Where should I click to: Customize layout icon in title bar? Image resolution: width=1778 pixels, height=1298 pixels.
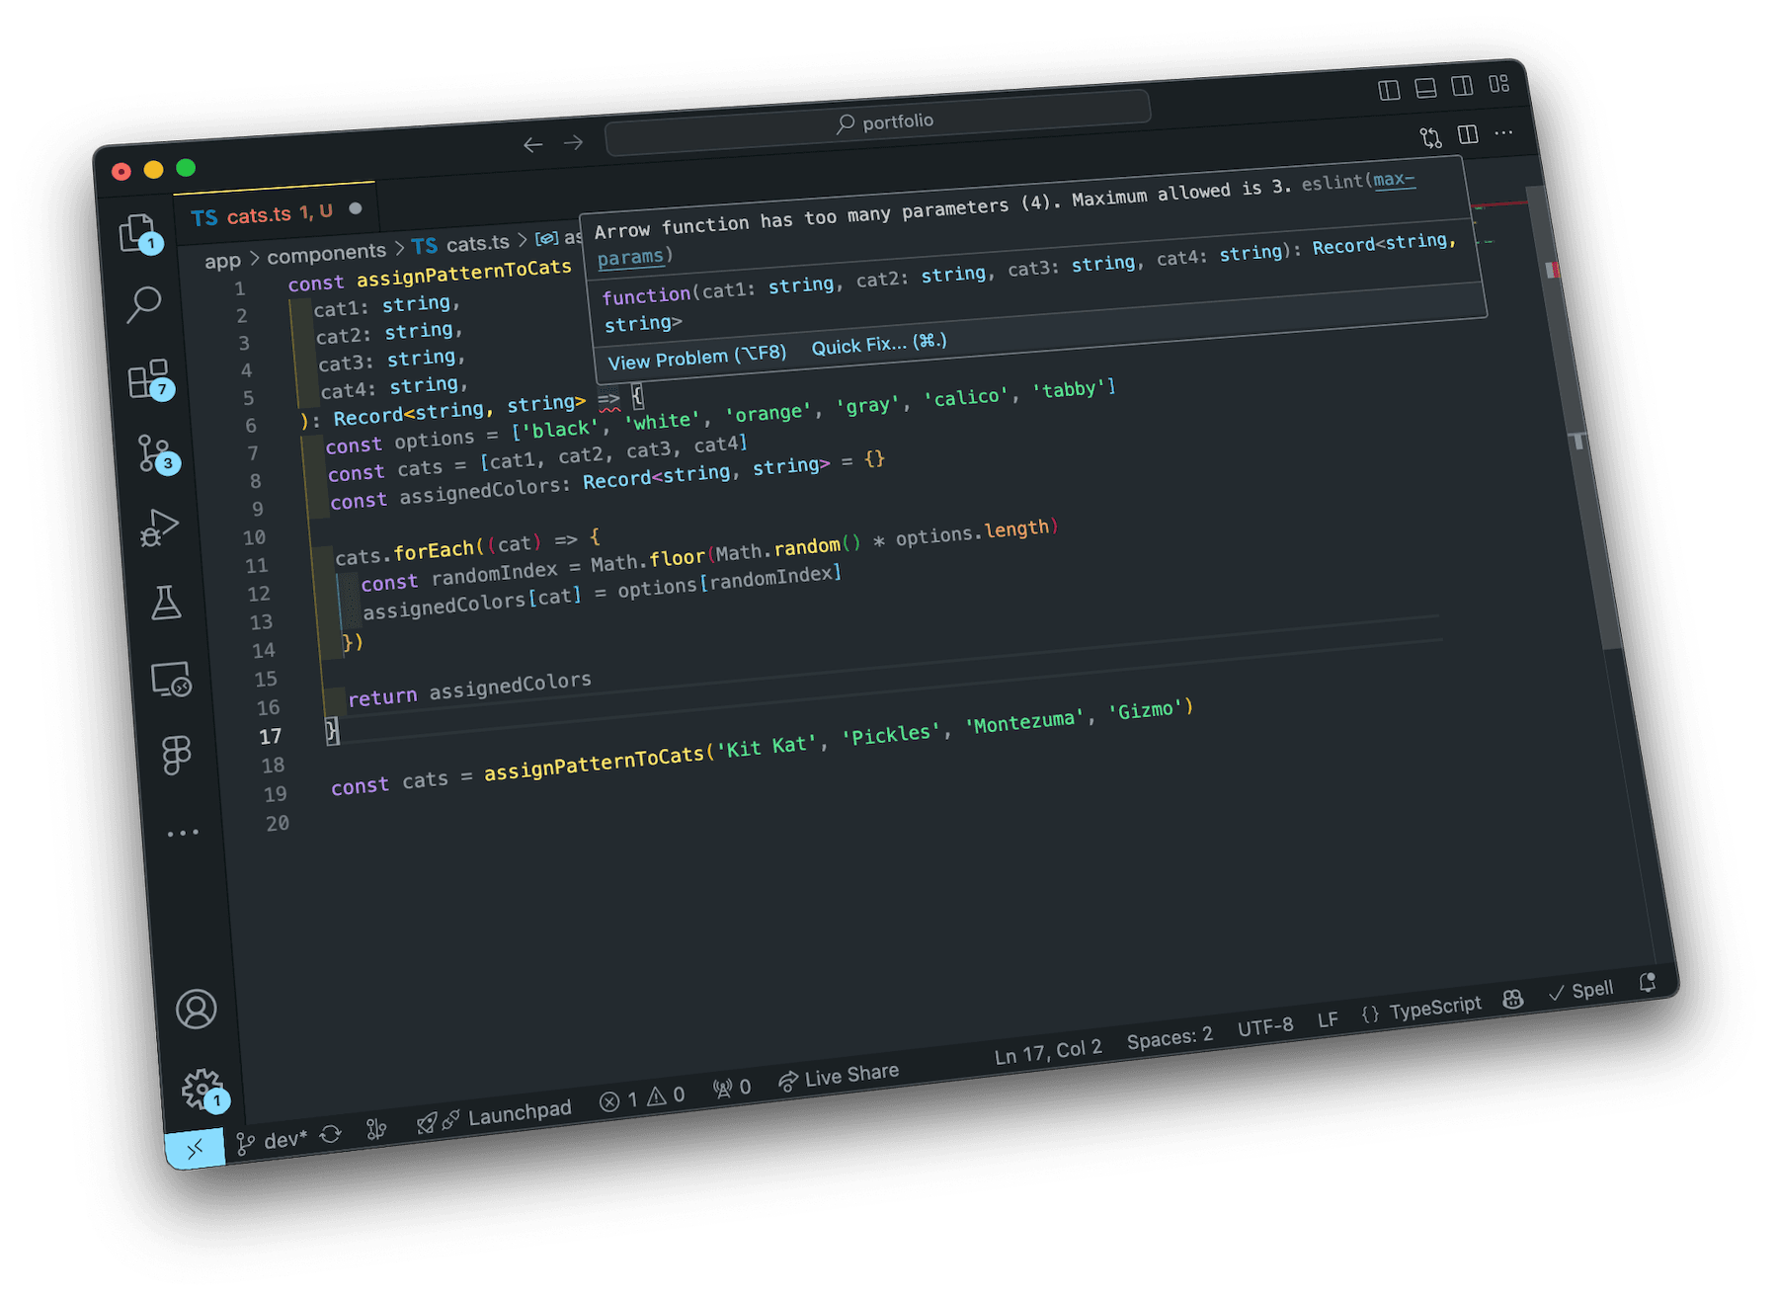[x=1499, y=83]
